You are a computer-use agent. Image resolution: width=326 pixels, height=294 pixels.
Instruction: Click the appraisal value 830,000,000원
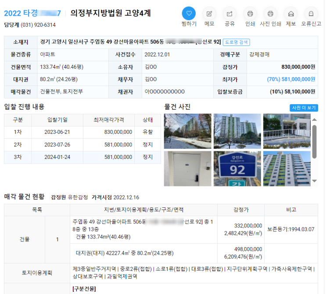pyautogui.click(x=298, y=67)
